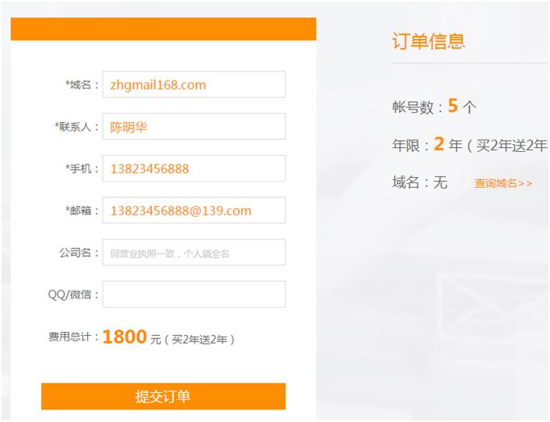This screenshot has height=422, width=550.
Task: Click the domain name field containing zhgmail168.com
Action: click(x=194, y=85)
